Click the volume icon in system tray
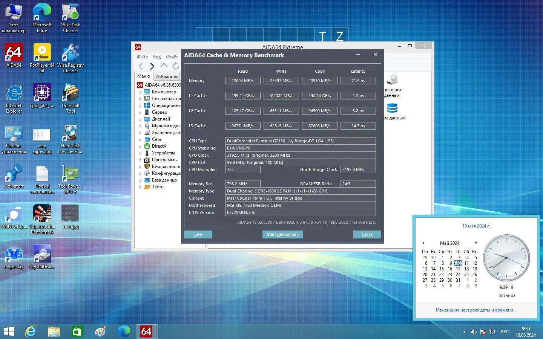 click(x=474, y=332)
